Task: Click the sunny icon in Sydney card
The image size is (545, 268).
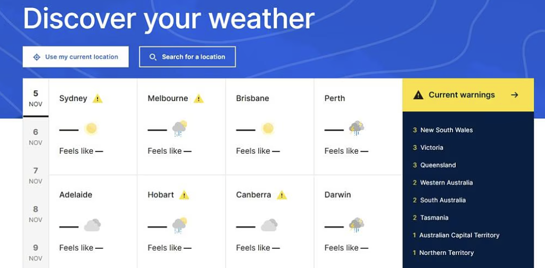Action: point(92,129)
